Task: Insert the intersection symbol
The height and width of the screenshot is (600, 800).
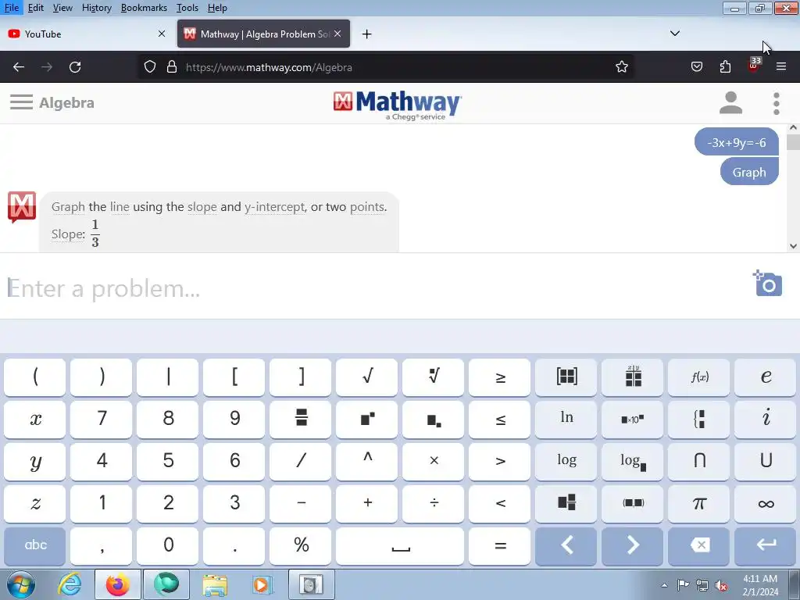Action: 698,462
